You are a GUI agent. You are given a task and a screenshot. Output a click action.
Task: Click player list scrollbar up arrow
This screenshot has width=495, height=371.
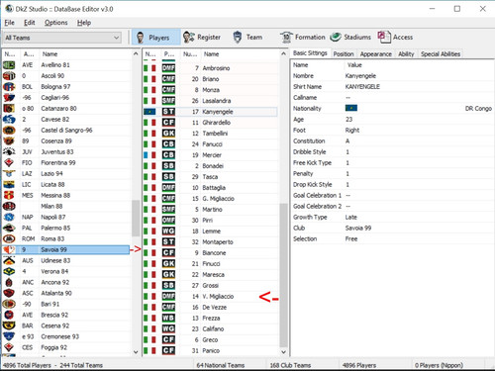(x=283, y=53)
